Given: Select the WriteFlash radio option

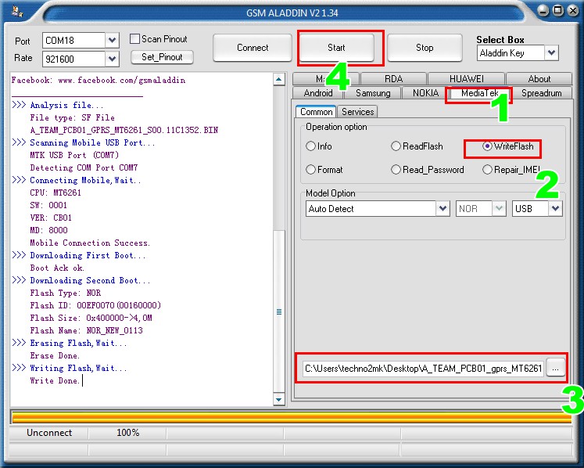Looking at the screenshot, I should (x=488, y=146).
